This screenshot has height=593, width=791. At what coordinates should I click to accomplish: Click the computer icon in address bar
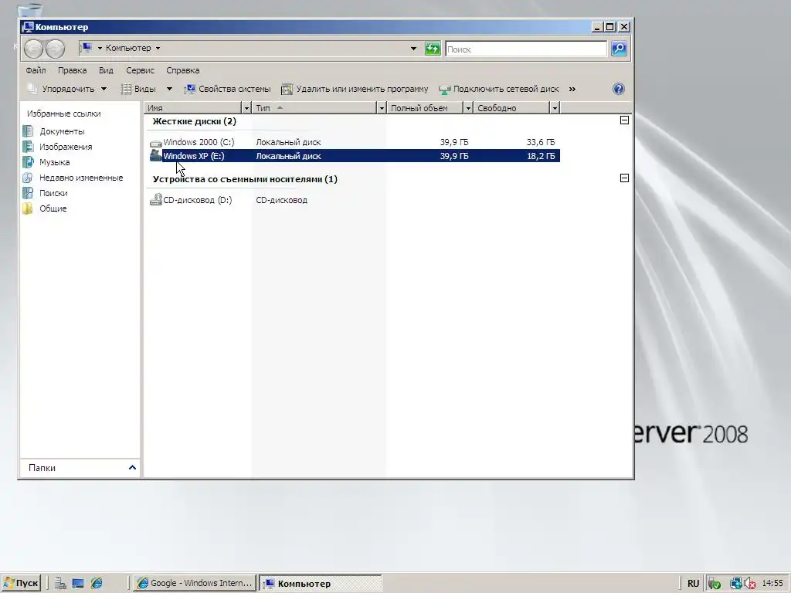pos(87,48)
